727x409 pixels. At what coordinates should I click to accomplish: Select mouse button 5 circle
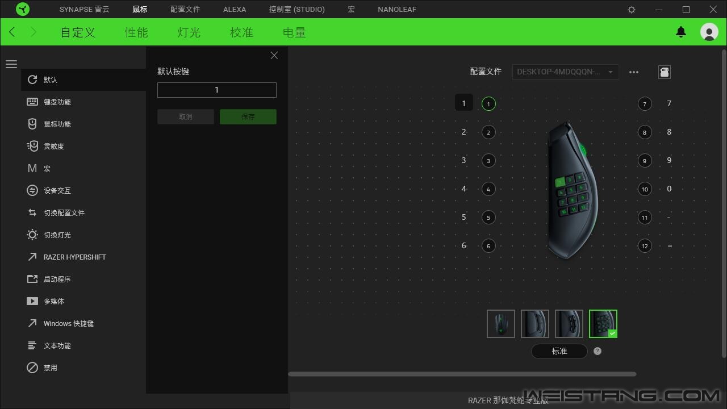click(x=488, y=218)
